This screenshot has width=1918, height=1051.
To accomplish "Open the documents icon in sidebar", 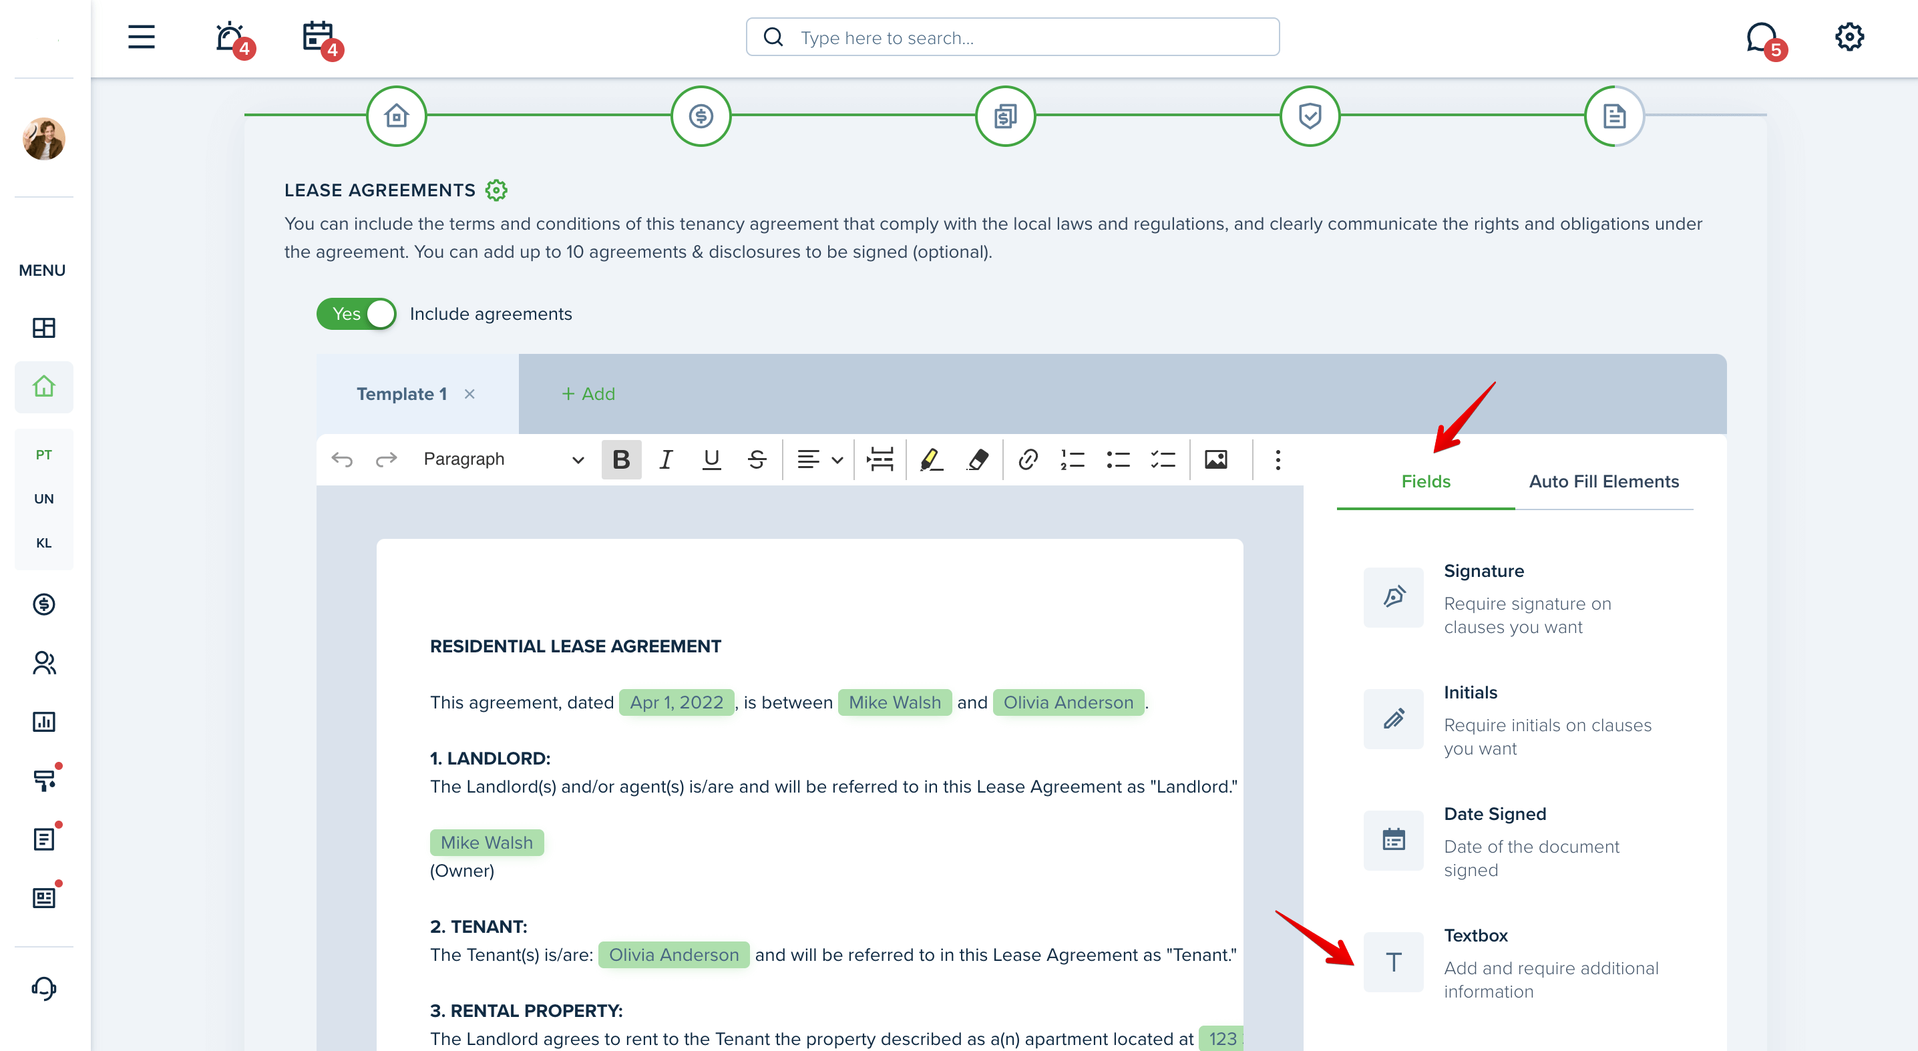I will (44, 839).
